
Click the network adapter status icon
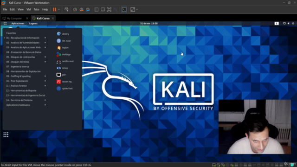223,165
